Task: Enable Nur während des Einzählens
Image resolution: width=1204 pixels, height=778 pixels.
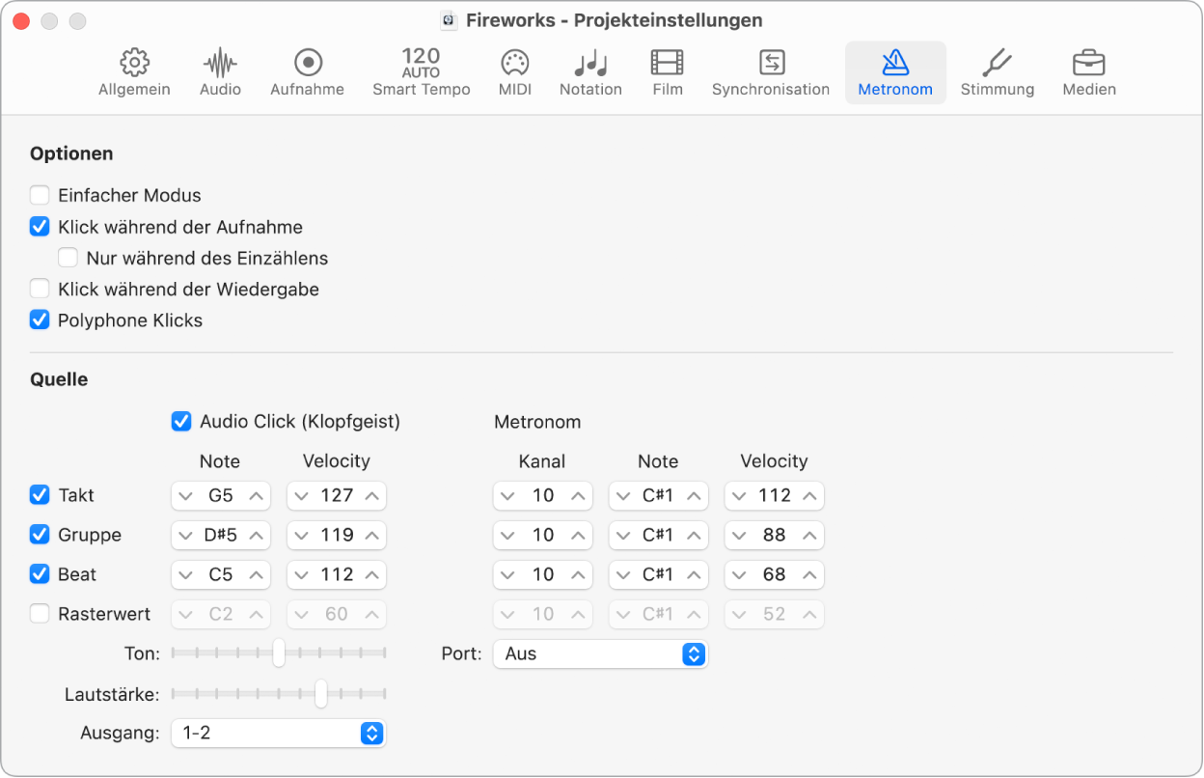Action: (68, 259)
